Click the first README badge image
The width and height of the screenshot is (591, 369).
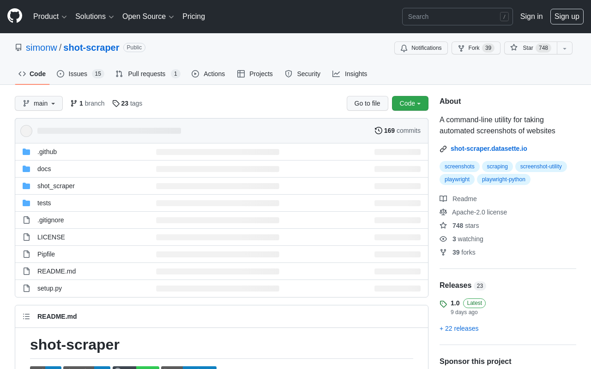(46, 368)
